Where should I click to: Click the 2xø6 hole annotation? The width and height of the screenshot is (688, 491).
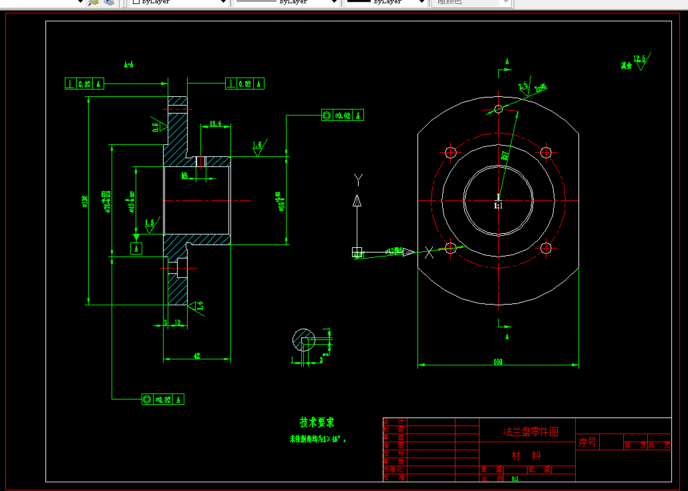(541, 88)
